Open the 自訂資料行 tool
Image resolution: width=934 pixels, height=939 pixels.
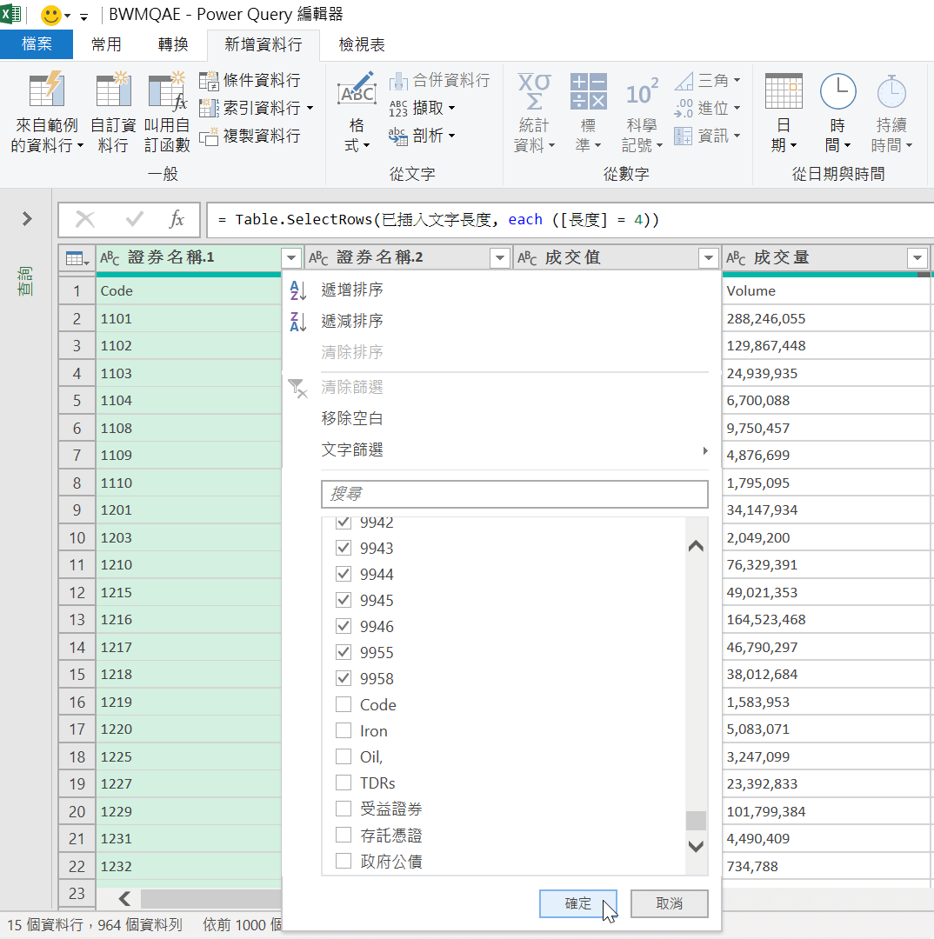point(113,112)
